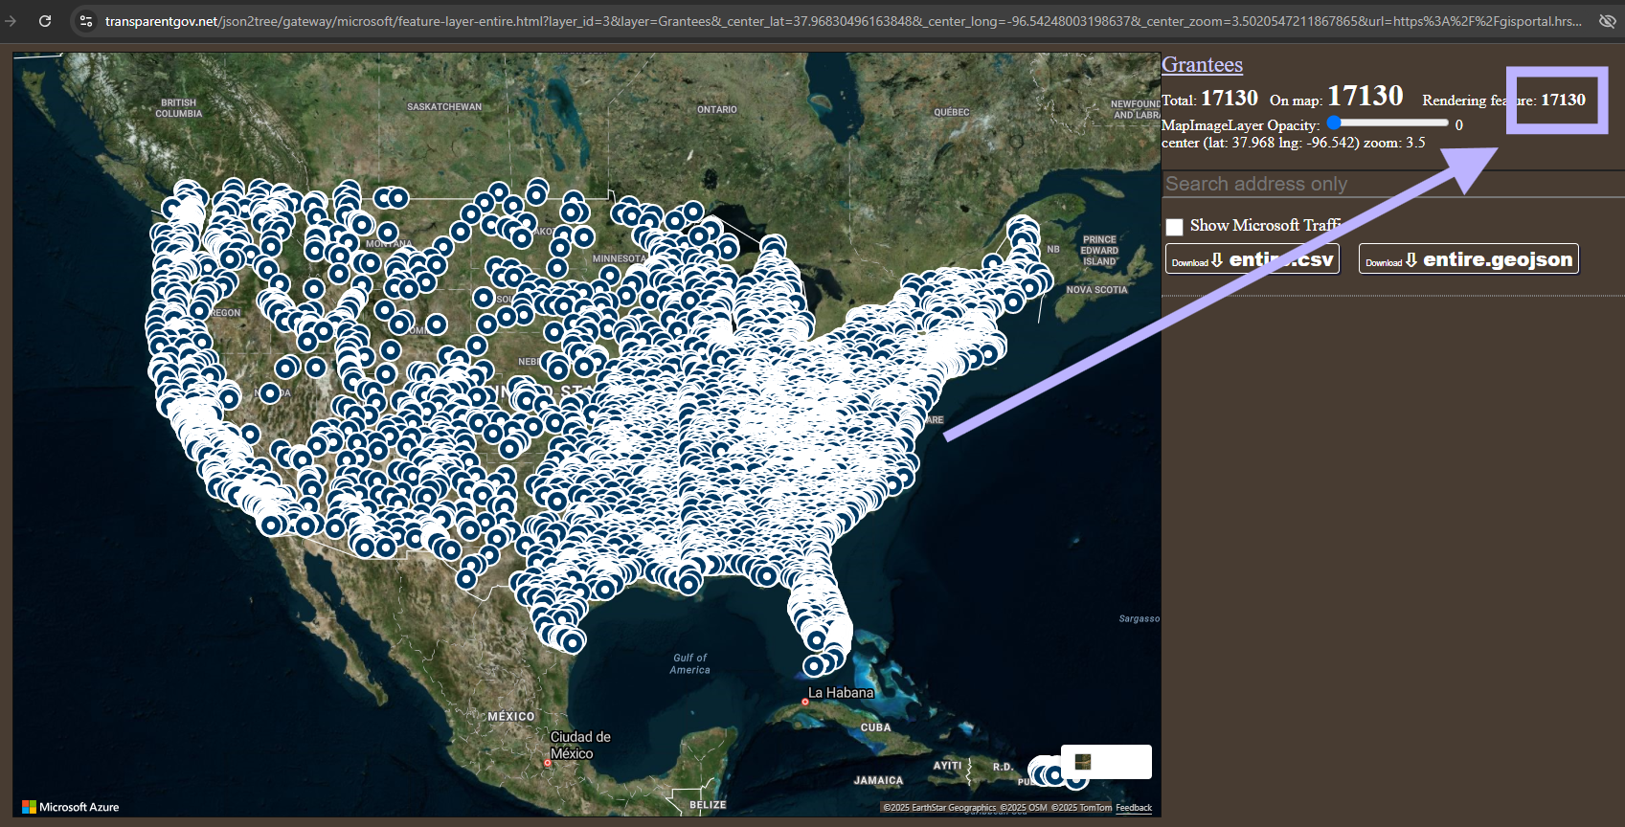This screenshot has height=827, width=1625.
Task: Click the Microsoft Azure logo on the map
Action: pos(70,807)
